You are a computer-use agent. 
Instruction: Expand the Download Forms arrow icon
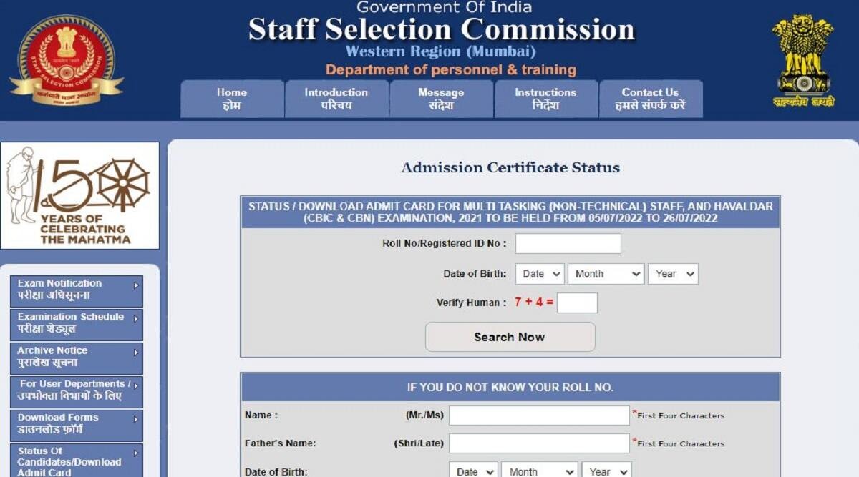tap(136, 419)
